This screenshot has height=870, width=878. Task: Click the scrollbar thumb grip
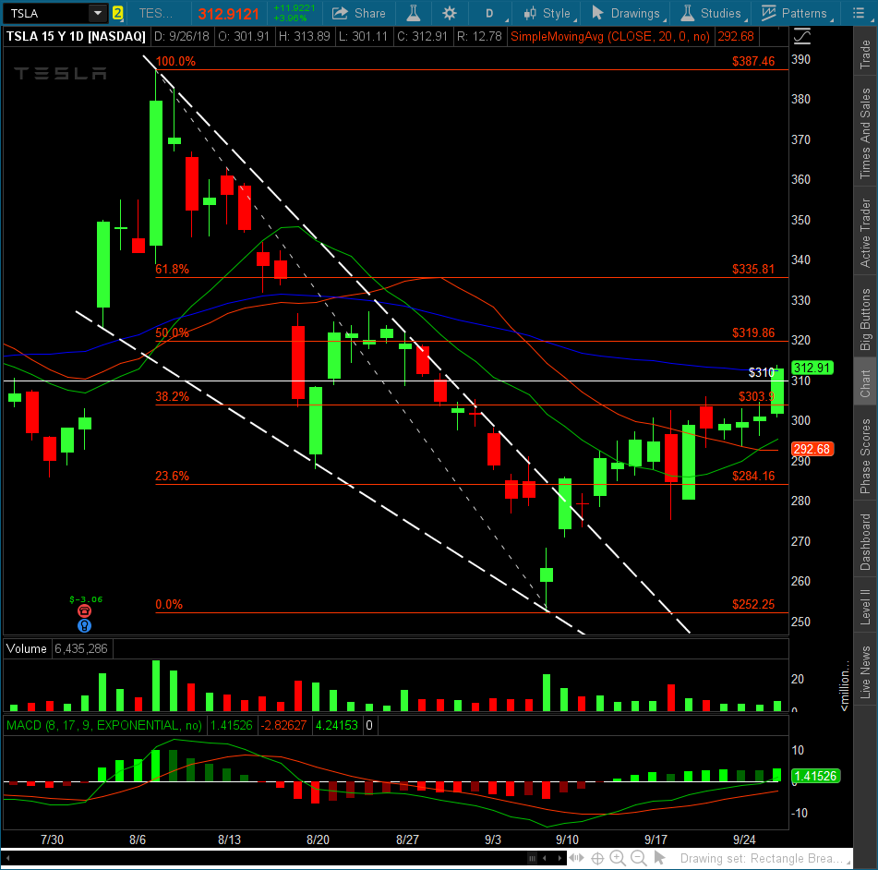coord(532,858)
